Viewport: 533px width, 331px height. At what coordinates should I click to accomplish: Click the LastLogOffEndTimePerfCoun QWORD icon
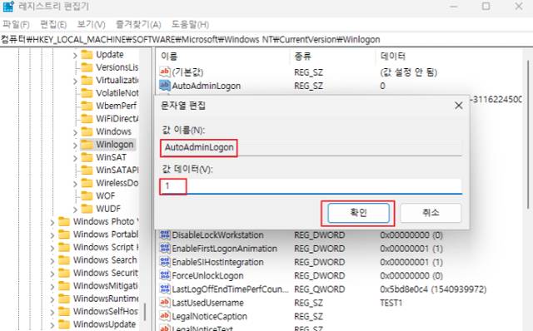165,289
